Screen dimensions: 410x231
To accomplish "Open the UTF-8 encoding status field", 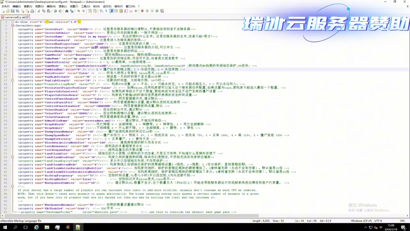I will coord(378,221).
